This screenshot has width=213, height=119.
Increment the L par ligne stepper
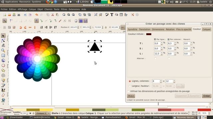(x=162, y=53)
